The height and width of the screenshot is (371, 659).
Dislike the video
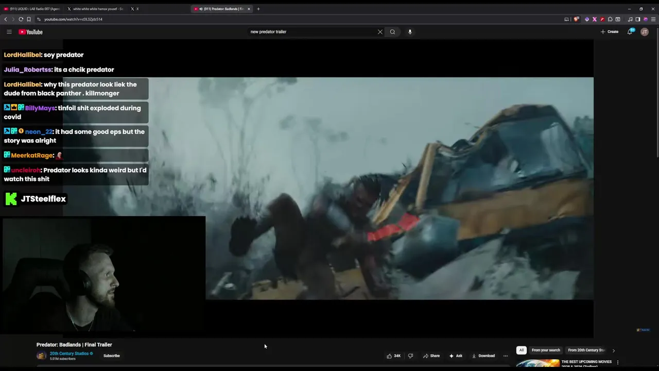pos(410,356)
